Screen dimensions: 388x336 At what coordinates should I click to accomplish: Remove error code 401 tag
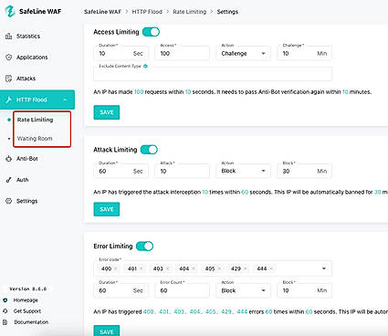[x=142, y=268]
